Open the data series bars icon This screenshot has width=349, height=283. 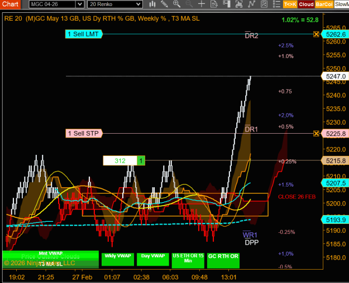tap(239, 4)
